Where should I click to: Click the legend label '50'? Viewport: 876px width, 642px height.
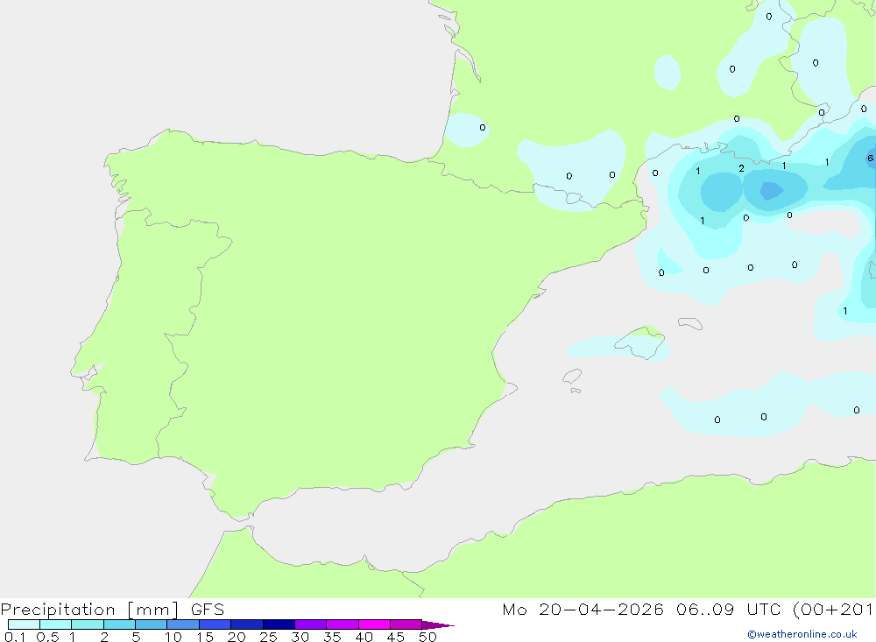(427, 637)
